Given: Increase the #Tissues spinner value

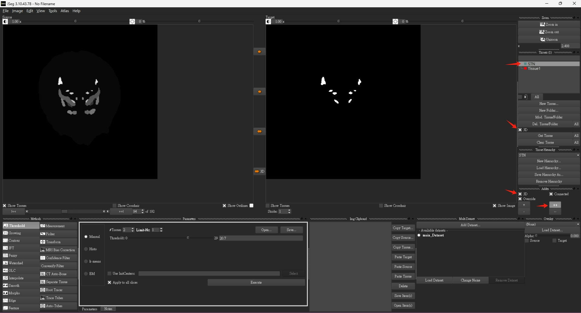Looking at the screenshot, I should point(132,229).
